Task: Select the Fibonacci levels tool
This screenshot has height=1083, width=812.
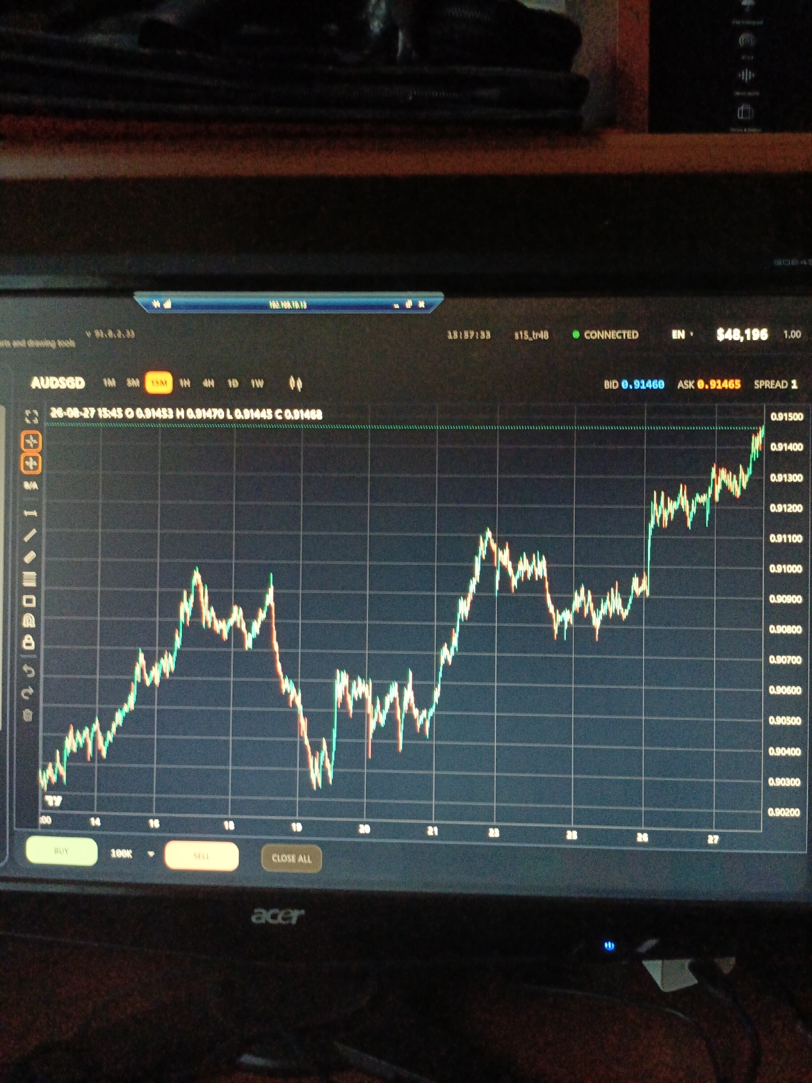Action: [30, 579]
